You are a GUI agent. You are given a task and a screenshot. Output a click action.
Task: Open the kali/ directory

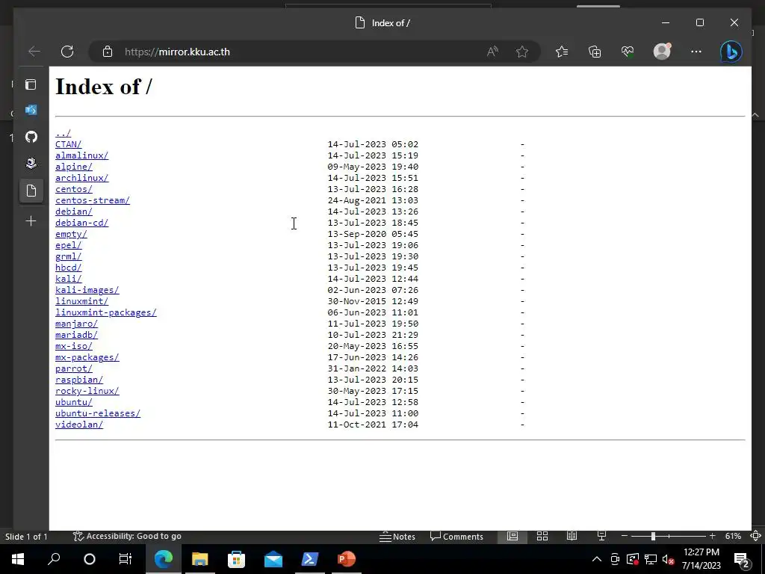click(68, 279)
